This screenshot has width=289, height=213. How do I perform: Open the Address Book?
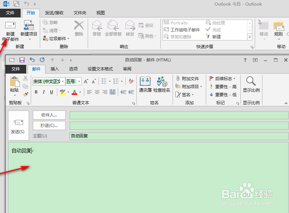pos(145,84)
